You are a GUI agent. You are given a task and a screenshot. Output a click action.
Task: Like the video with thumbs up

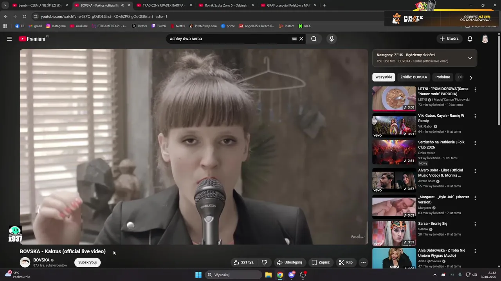pos(244,262)
